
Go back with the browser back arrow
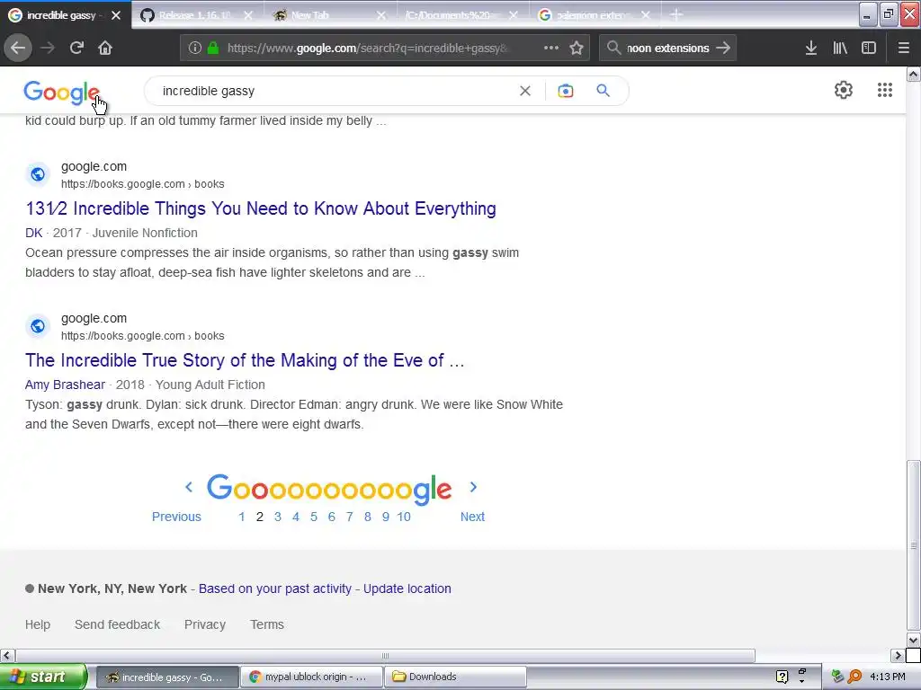click(x=18, y=48)
